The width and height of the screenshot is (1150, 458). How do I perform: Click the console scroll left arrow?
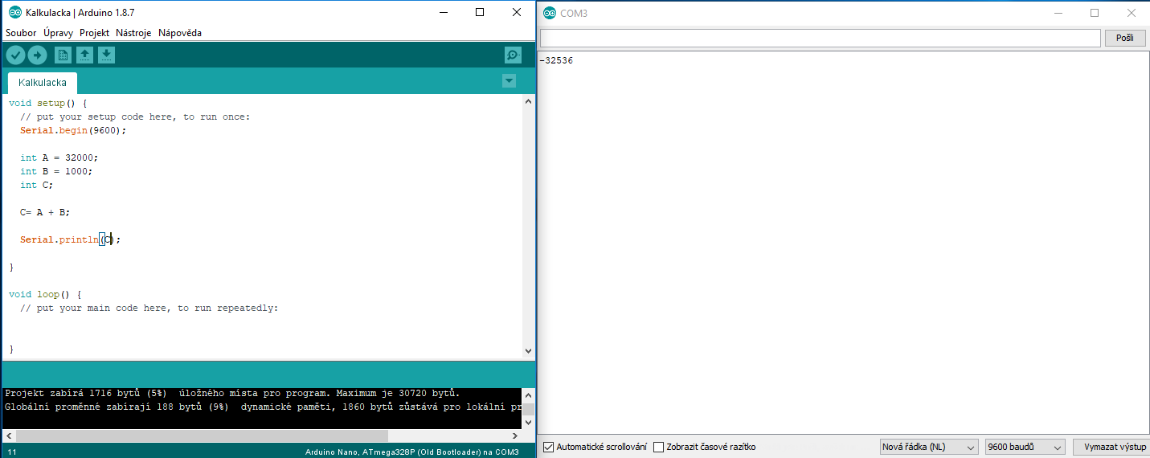[8, 436]
